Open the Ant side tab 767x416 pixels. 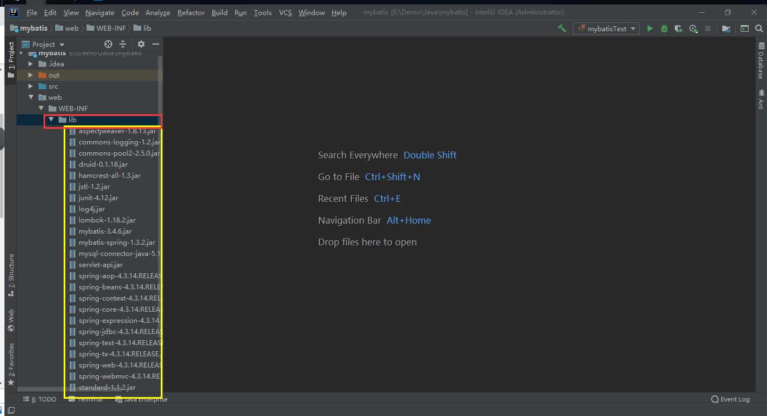point(760,99)
